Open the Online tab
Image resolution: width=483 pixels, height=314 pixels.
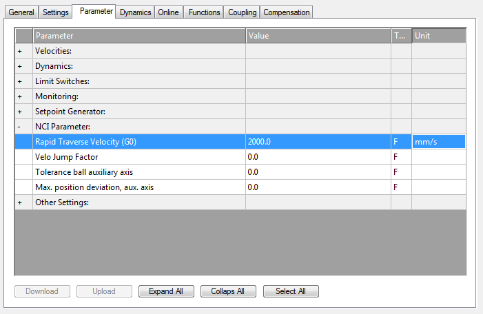pos(169,12)
